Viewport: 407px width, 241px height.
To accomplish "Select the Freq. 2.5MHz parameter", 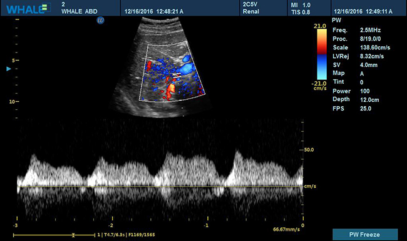I will pyautogui.click(x=357, y=31).
